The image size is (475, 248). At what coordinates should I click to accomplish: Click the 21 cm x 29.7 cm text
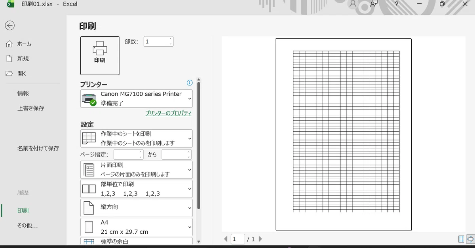(x=124, y=232)
